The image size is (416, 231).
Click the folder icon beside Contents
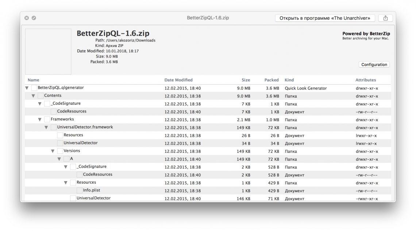[x=41, y=96]
